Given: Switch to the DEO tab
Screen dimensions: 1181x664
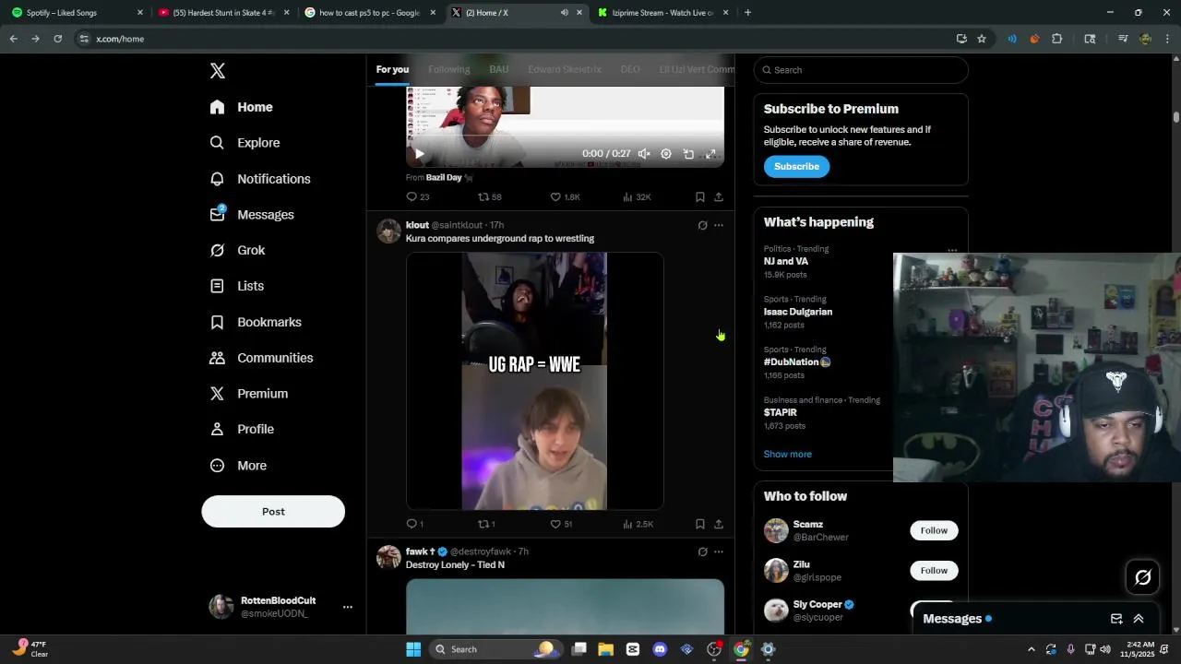Looking at the screenshot, I should tap(630, 69).
